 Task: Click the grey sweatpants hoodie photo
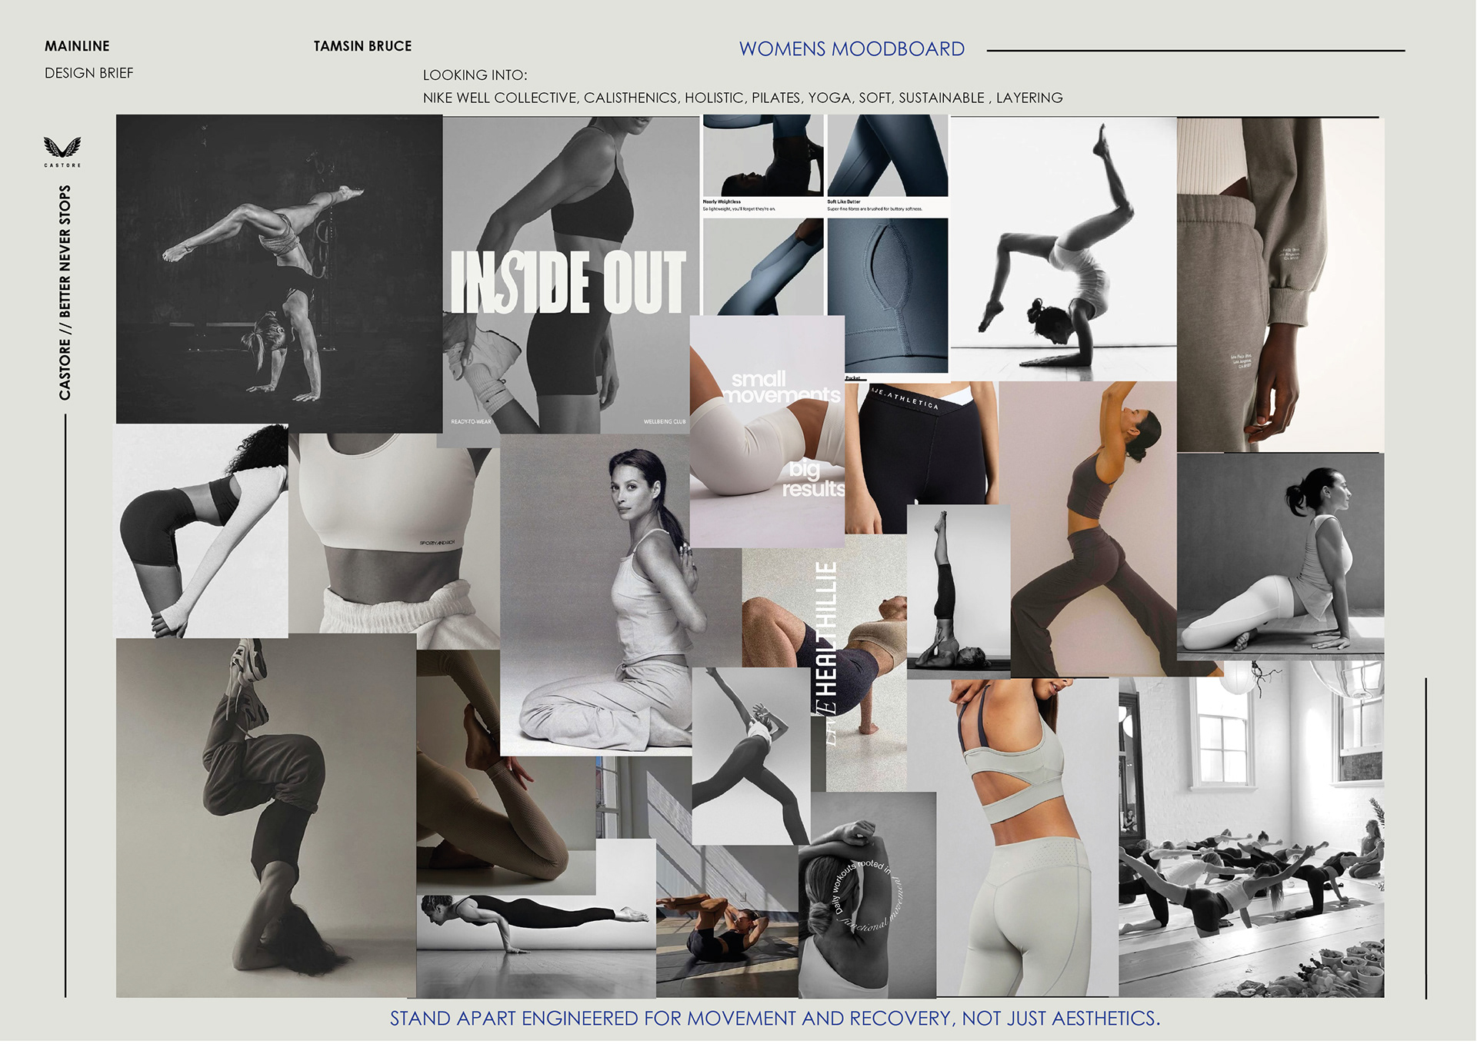coord(1279,284)
